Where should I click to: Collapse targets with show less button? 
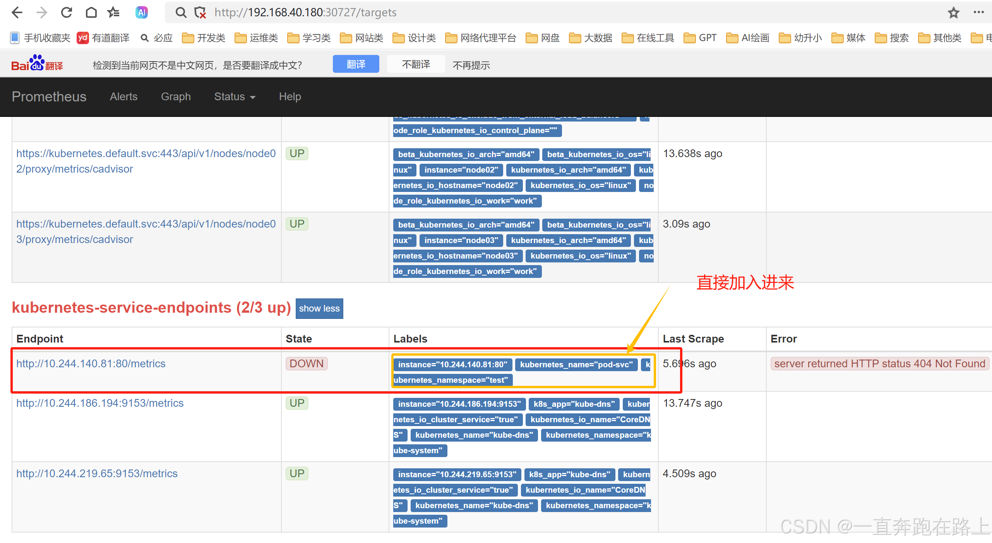point(319,308)
